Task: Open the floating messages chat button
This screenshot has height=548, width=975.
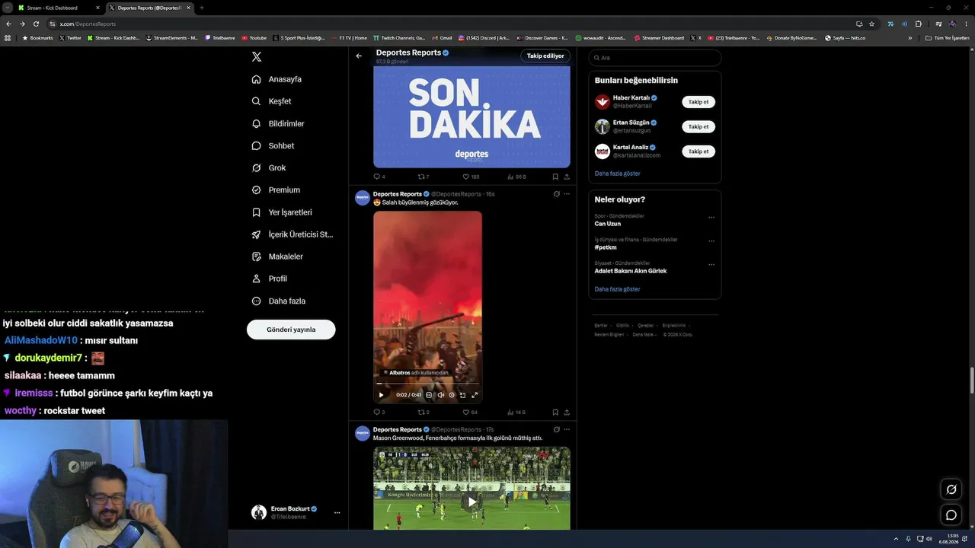Action: tap(951, 515)
